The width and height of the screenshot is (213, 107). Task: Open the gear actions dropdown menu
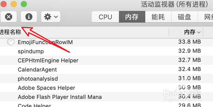click(x=50, y=17)
